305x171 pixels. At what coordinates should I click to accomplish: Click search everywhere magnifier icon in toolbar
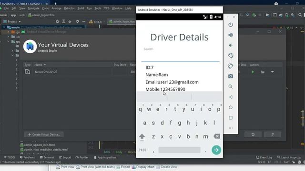(300, 15)
